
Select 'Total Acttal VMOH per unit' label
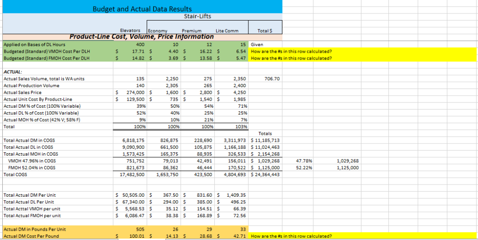pos(32,209)
